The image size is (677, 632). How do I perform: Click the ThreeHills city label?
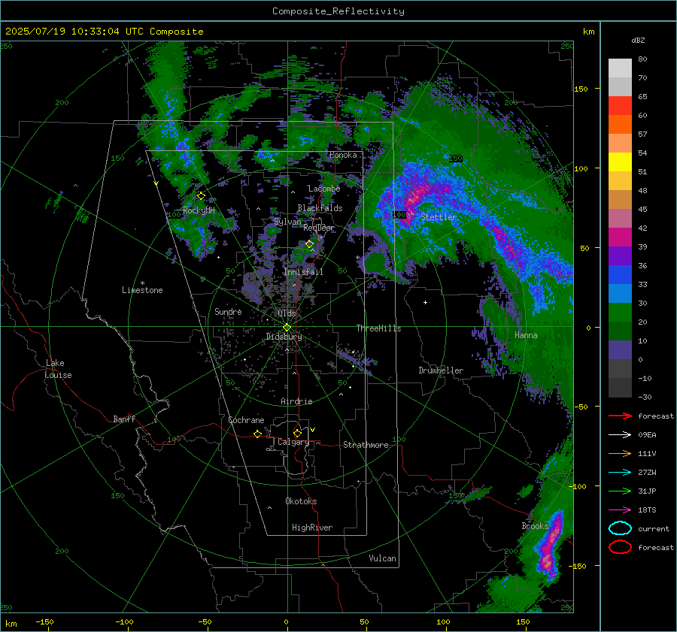pyautogui.click(x=378, y=328)
